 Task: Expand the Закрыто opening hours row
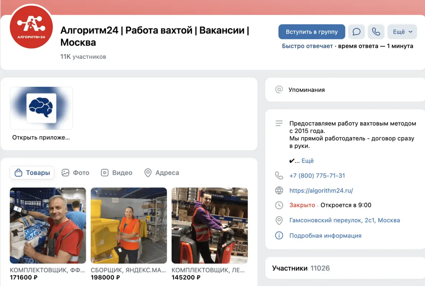(302, 205)
